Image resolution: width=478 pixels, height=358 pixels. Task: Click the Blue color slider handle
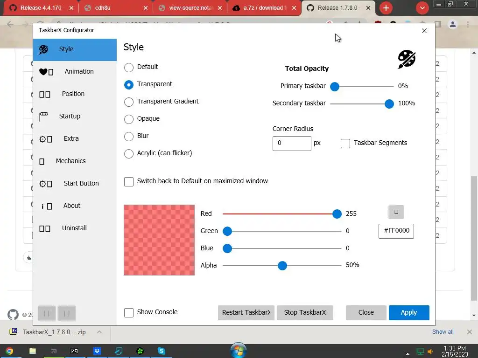pos(227,248)
